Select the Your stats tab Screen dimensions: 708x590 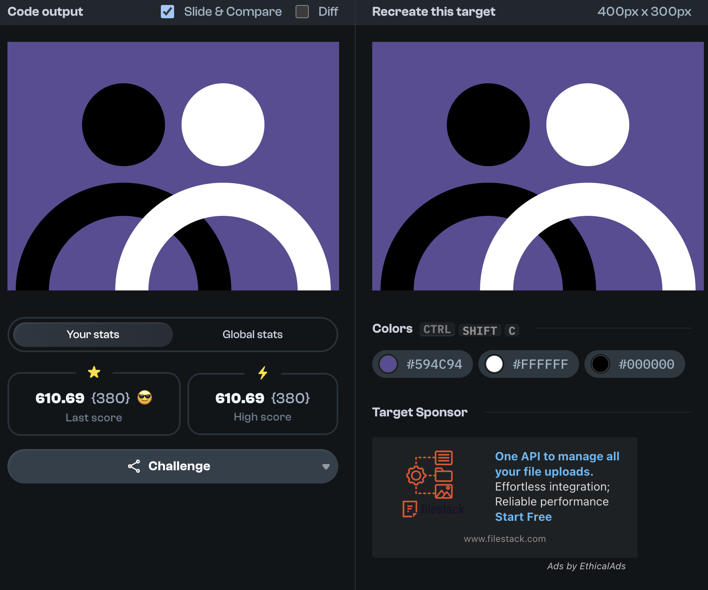pyautogui.click(x=93, y=334)
